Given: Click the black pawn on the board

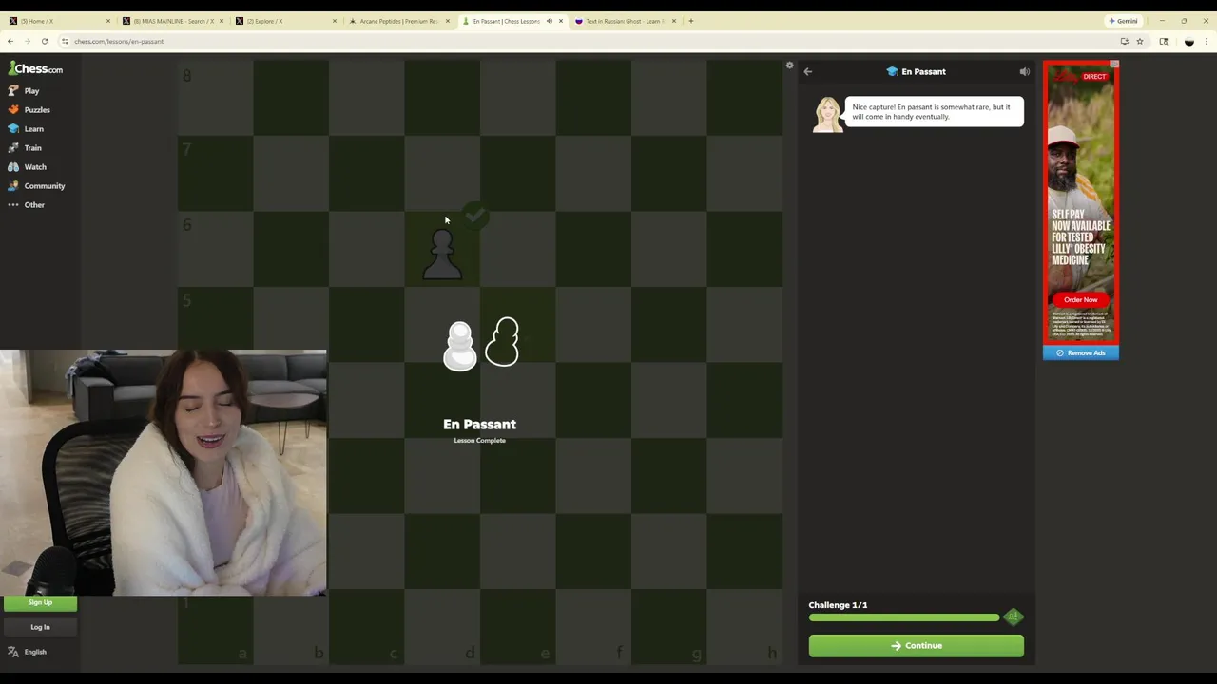Looking at the screenshot, I should point(442,254).
